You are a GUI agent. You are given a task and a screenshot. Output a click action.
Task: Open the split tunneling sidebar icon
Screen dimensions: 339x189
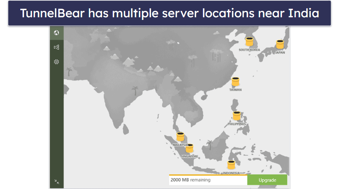click(x=56, y=47)
